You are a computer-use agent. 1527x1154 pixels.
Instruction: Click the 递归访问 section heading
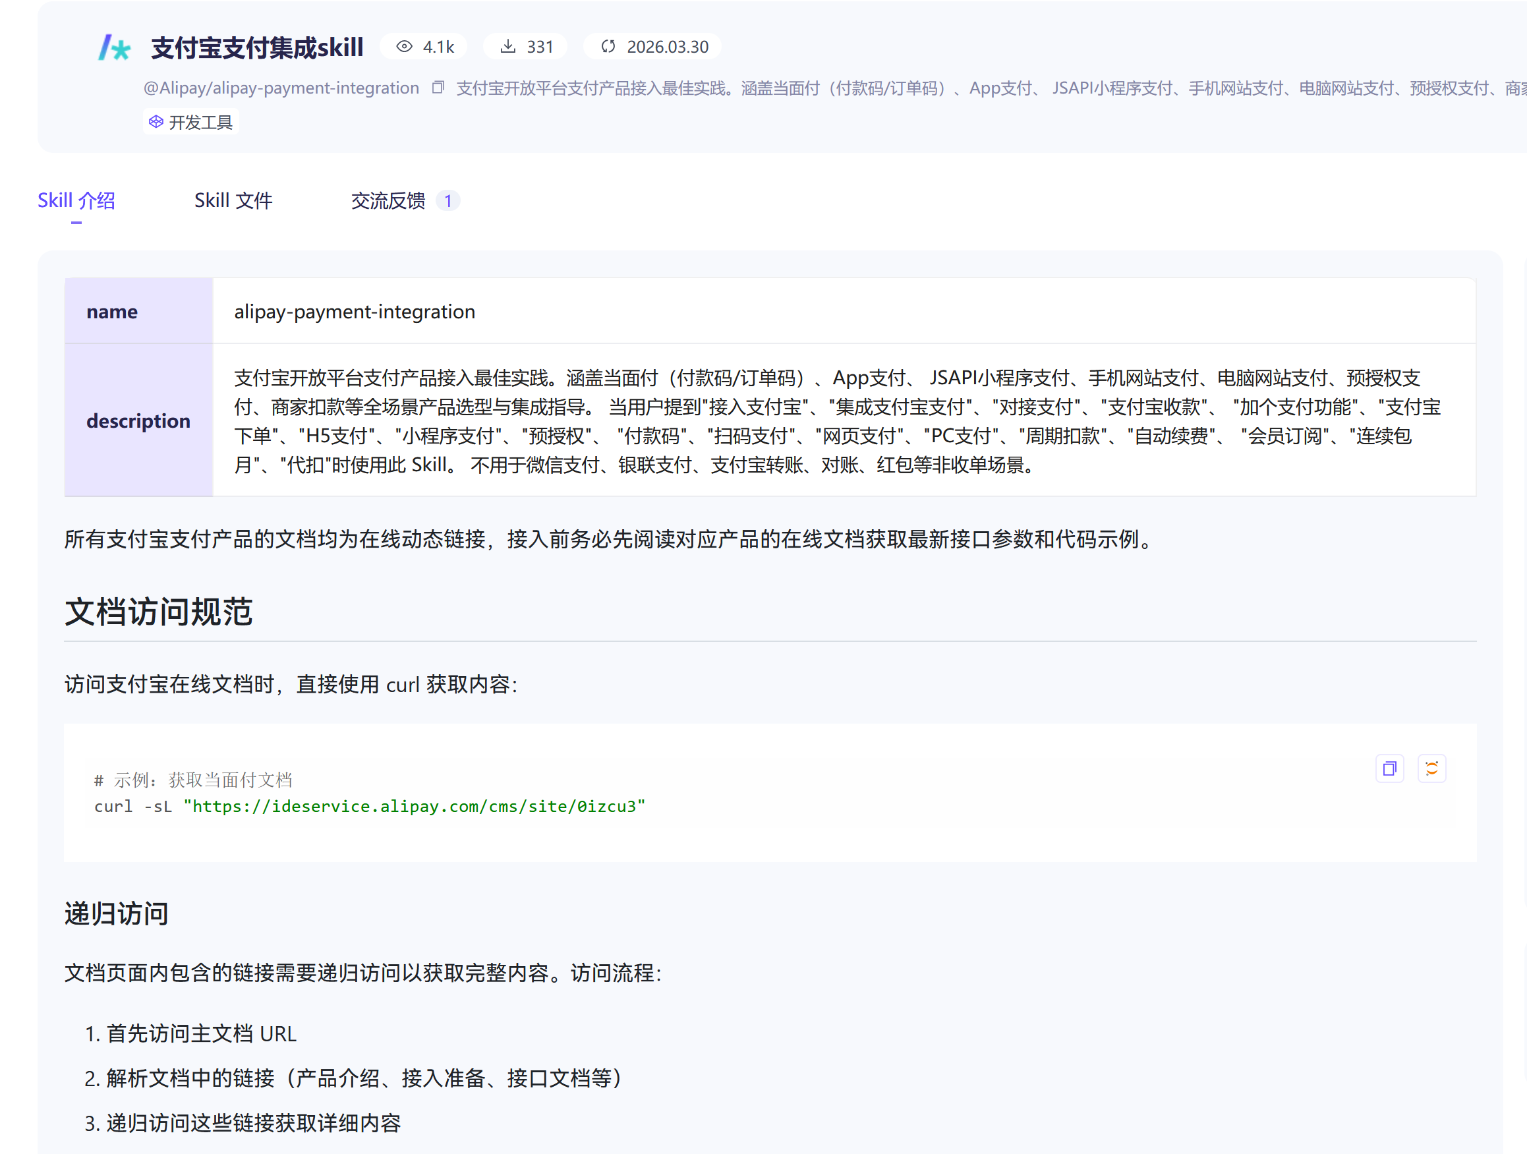116,914
